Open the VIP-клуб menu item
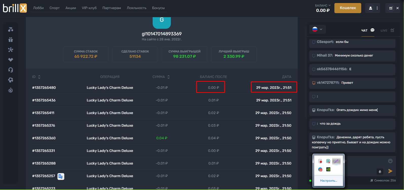Viewport: 404px width, 190px height. click(x=89, y=8)
